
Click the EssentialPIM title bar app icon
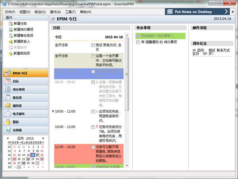[4, 4]
